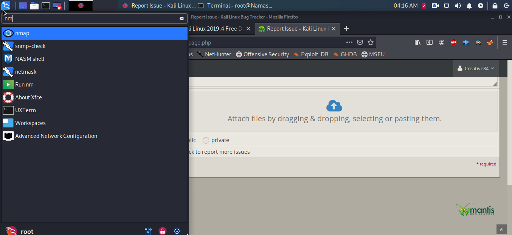Open the Firefox hamburger menu

pos(504,43)
